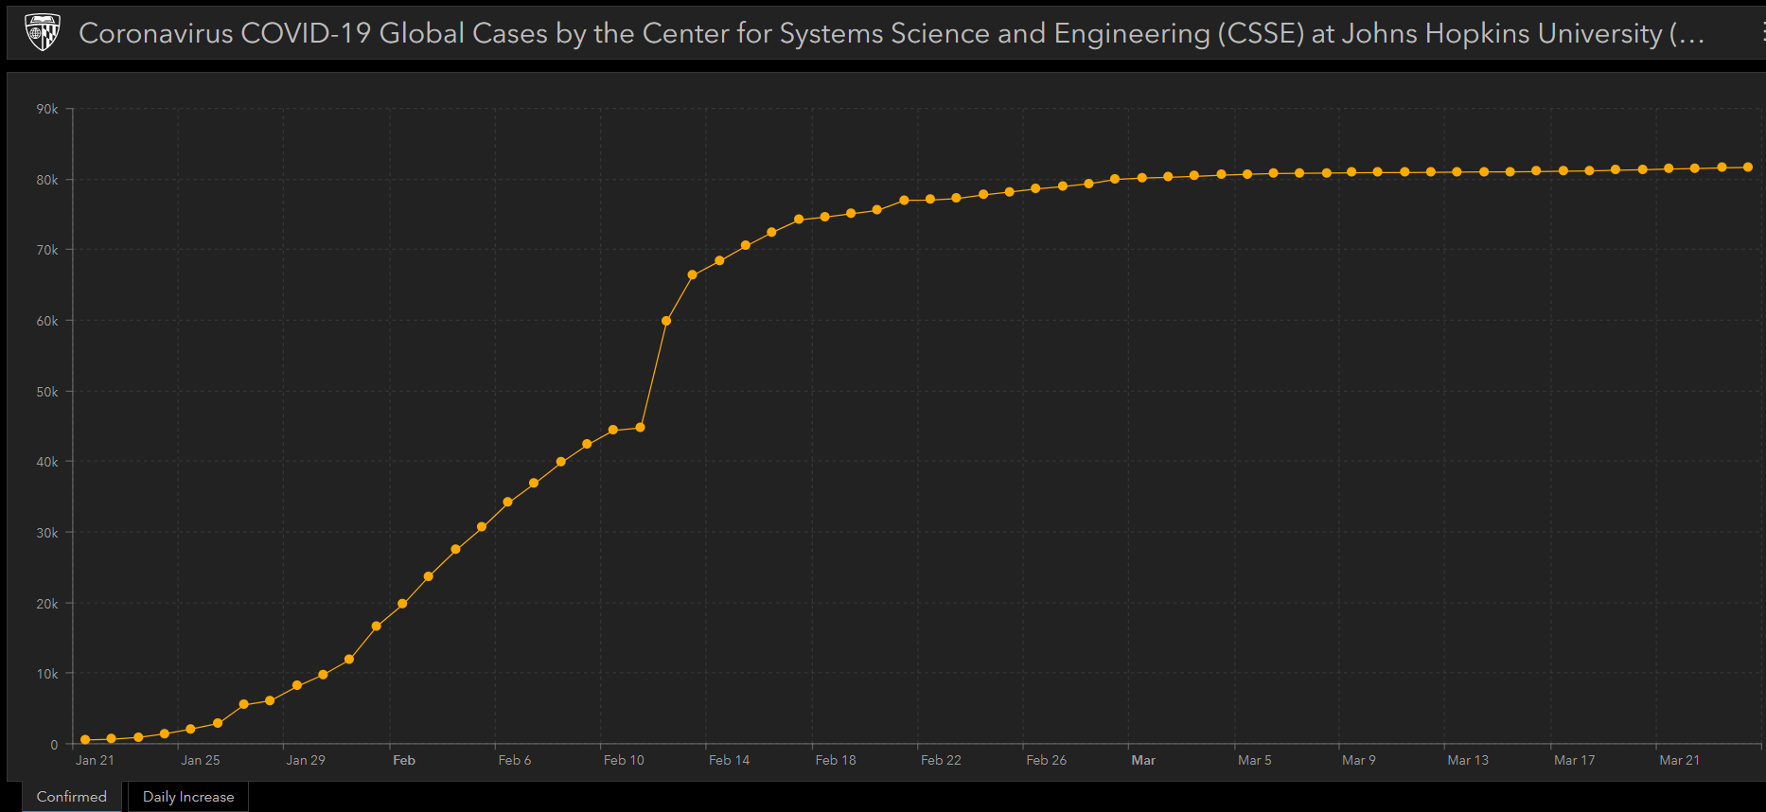Screen dimensions: 1766x812
Task: Click the 'Jan 21' date label
Action: [x=95, y=760]
